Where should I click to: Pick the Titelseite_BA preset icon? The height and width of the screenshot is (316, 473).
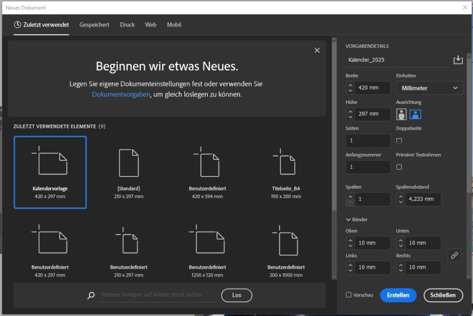[x=286, y=163]
